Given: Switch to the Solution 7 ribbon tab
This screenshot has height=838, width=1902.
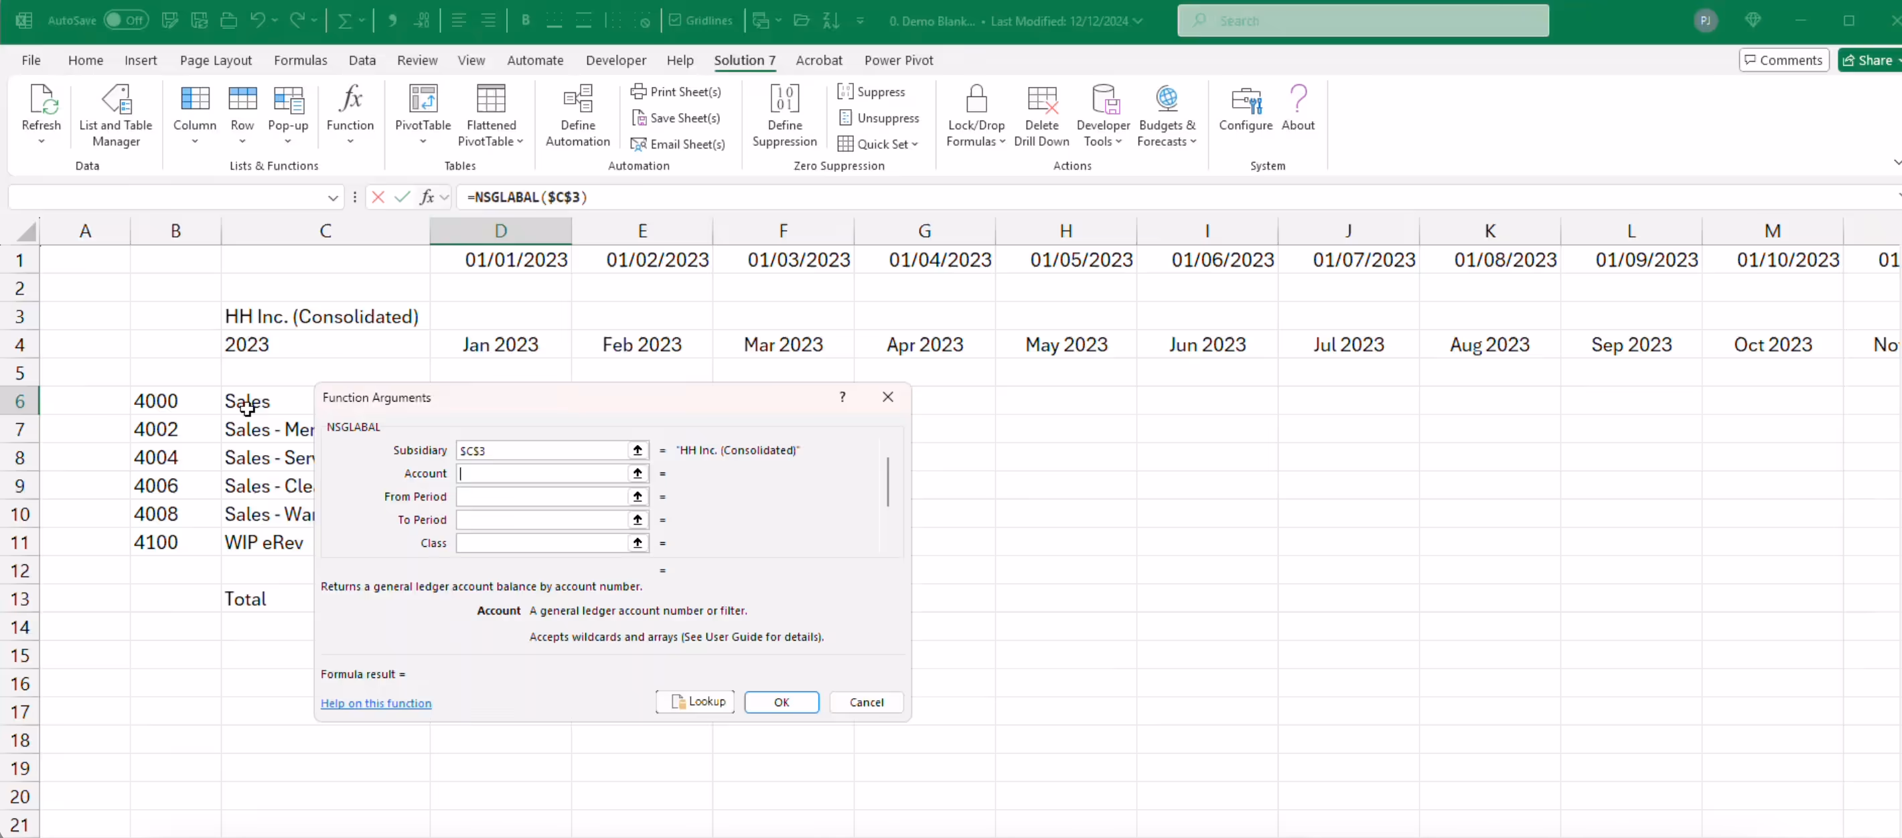Looking at the screenshot, I should click(x=744, y=60).
